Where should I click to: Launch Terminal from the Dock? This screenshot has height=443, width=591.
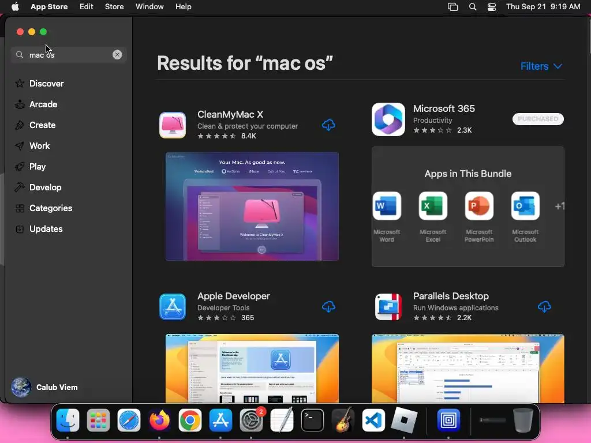coord(312,420)
